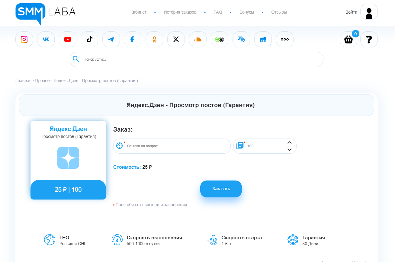This screenshot has width=395, height=262.
Task: Open the Odnoklassniki services category
Action: pyautogui.click(x=154, y=39)
